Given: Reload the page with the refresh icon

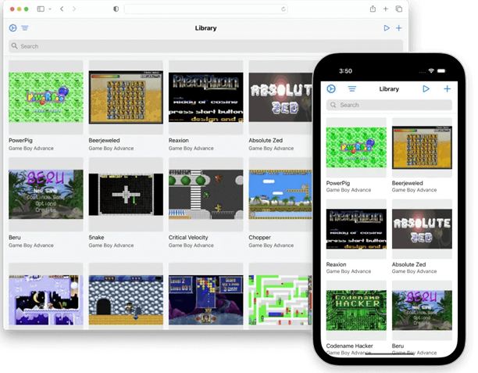Looking at the screenshot, I should (284, 9).
